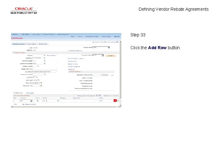220x165 pixels.
Task: Click the Supplier Search link
Action: click(x=52, y=56)
